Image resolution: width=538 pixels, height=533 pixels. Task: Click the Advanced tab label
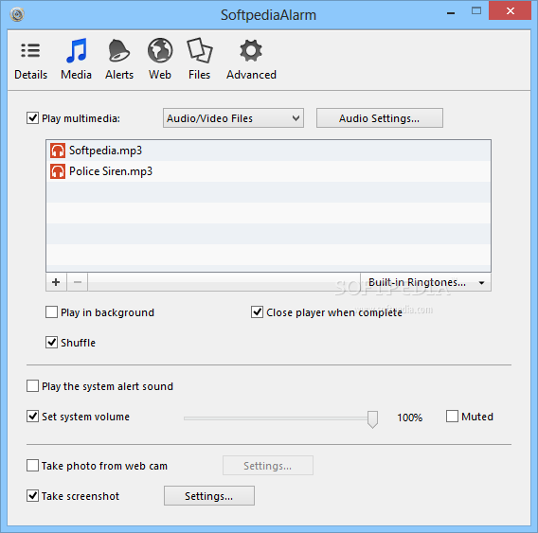coord(251,75)
